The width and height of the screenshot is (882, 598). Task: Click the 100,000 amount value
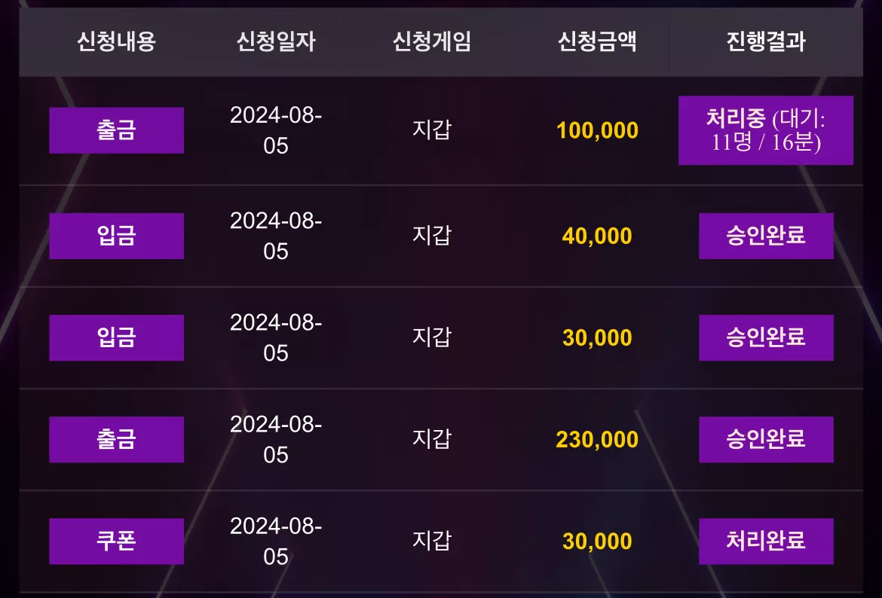point(597,131)
